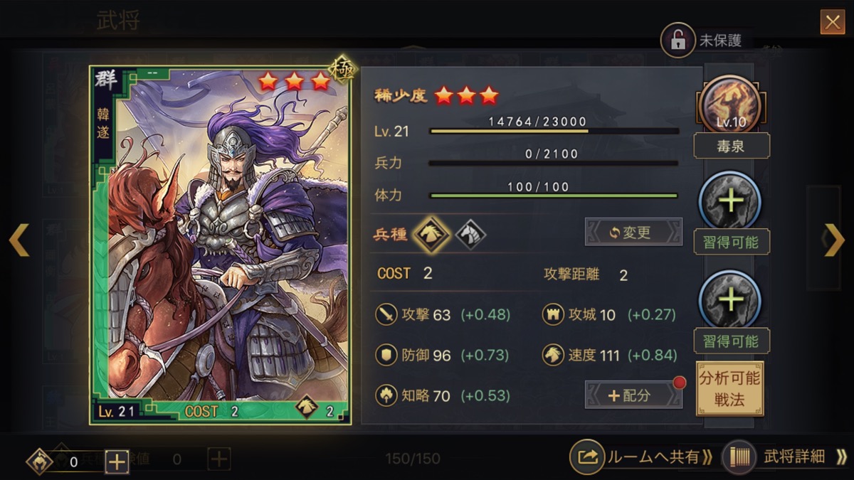The image size is (854, 480).
Task: Go to previous general with left arrow
Action: pos(19,240)
